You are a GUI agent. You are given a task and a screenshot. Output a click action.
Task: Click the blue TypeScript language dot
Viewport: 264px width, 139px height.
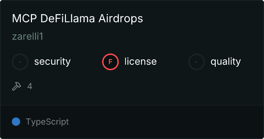click(x=16, y=122)
